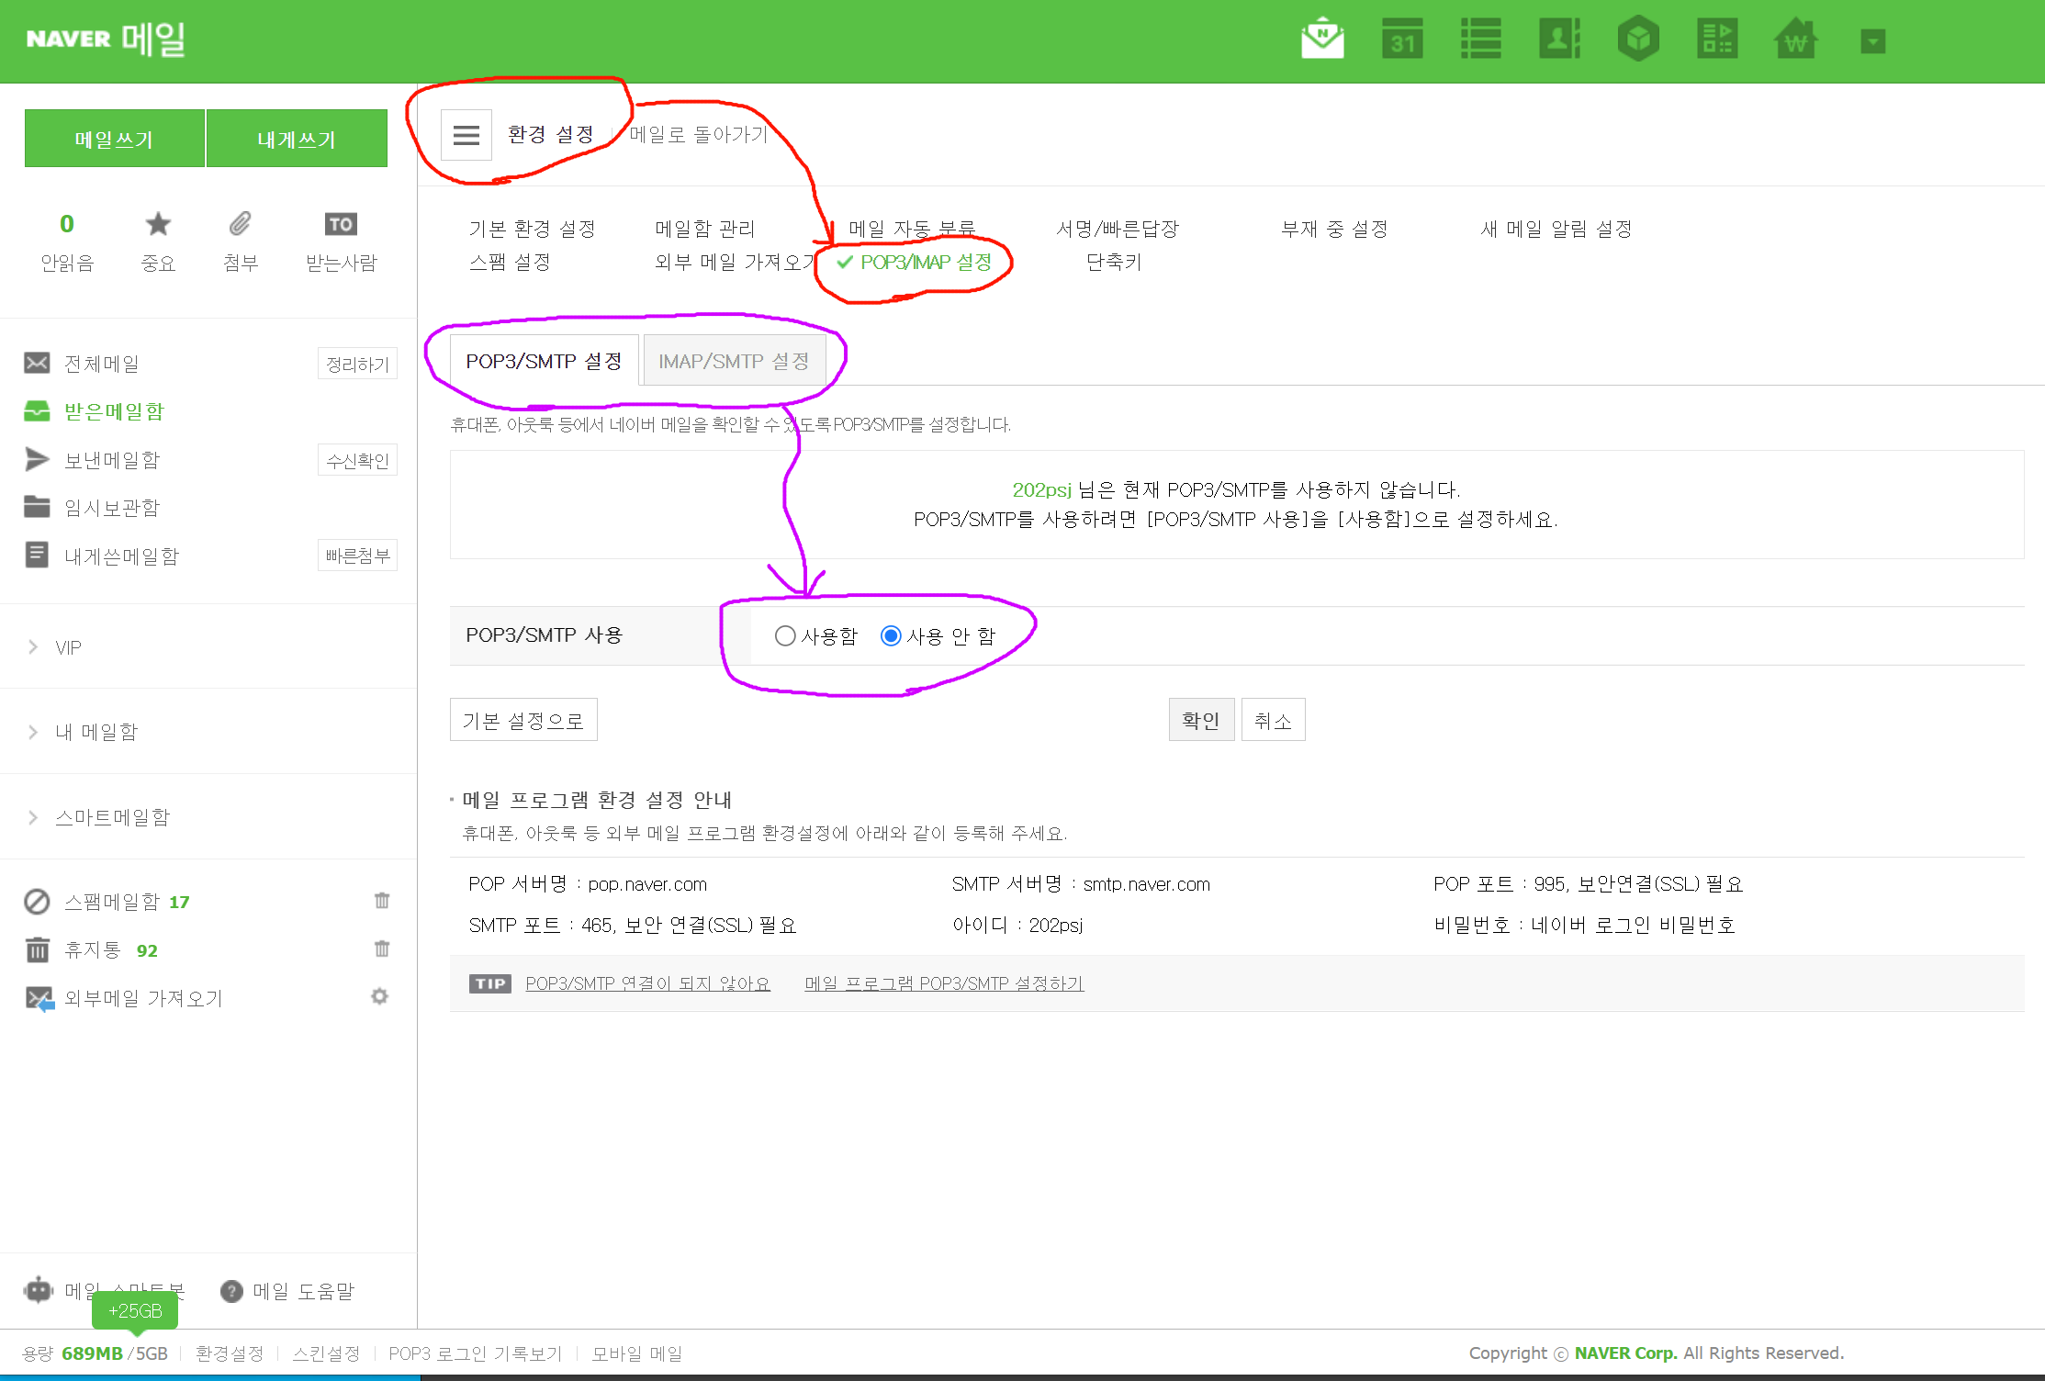Click the gear icon beside 외부메일 가져오기
Viewport: 2045px width, 1381px height.
coord(379,997)
